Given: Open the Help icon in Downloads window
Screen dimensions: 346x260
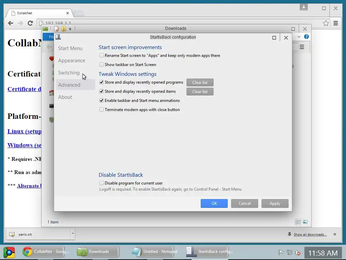Looking at the screenshot, I should (x=306, y=37).
